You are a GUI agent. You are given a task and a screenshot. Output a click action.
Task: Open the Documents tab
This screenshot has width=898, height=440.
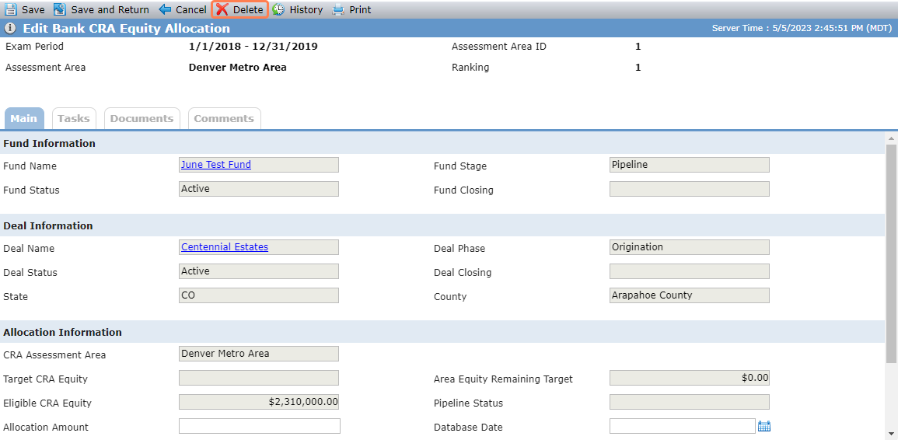tap(142, 119)
